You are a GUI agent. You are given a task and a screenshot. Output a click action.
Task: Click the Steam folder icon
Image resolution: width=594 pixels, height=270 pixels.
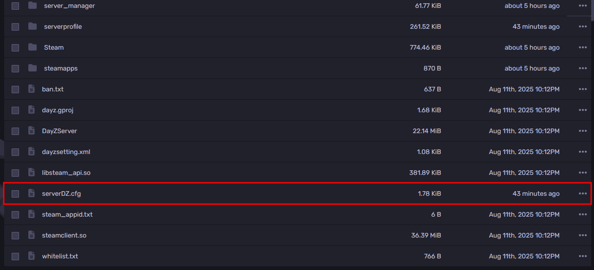[32, 47]
